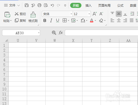Open the font color dropdown arrow
This screenshot has height=105, width=138.
tap(95, 21)
